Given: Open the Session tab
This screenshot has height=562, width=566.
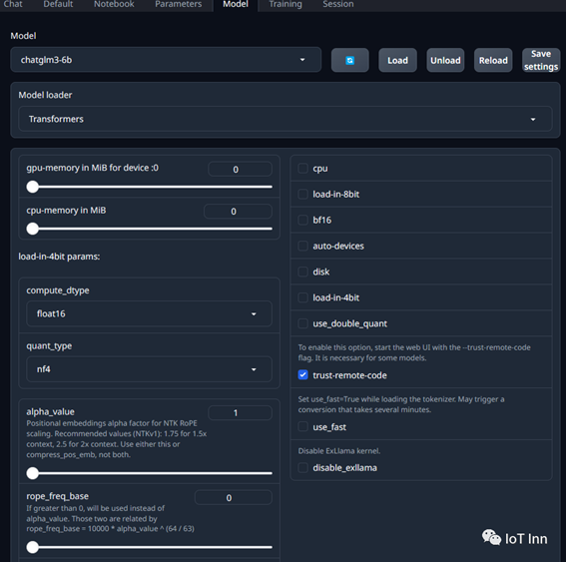Looking at the screenshot, I should click(x=338, y=4).
